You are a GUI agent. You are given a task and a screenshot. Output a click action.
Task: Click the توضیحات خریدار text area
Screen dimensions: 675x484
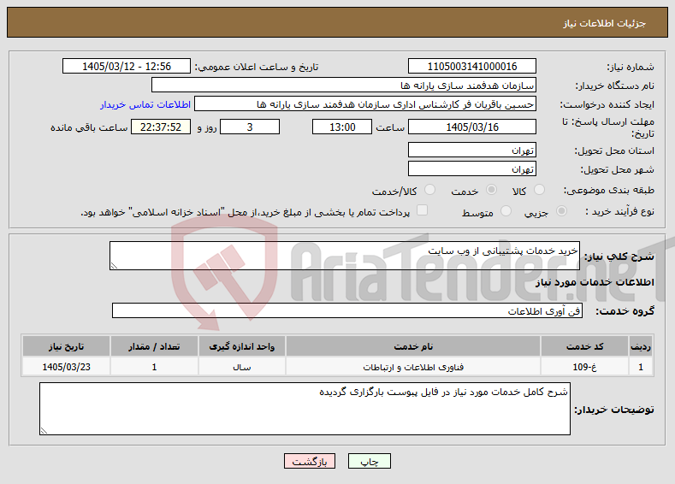tap(305, 409)
